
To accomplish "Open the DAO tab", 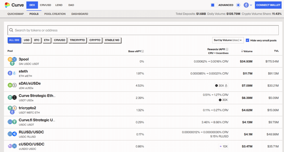I will [x=71, y=5].
